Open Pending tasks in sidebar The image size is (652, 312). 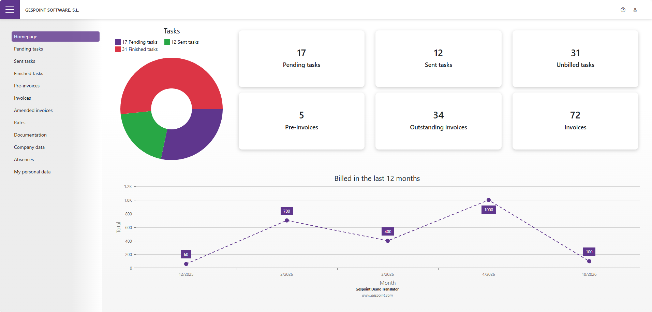pos(56,49)
